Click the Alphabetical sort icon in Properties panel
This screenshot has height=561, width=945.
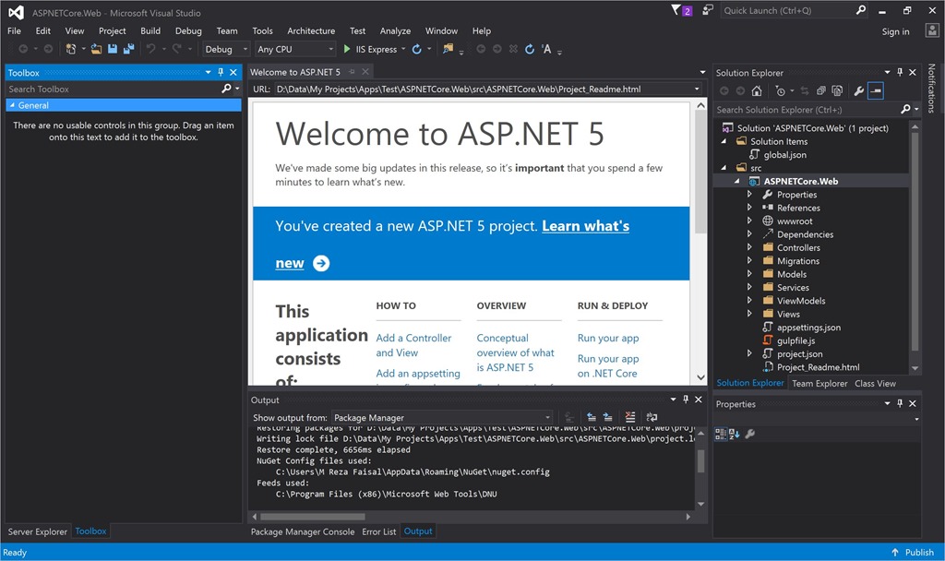[x=735, y=434]
